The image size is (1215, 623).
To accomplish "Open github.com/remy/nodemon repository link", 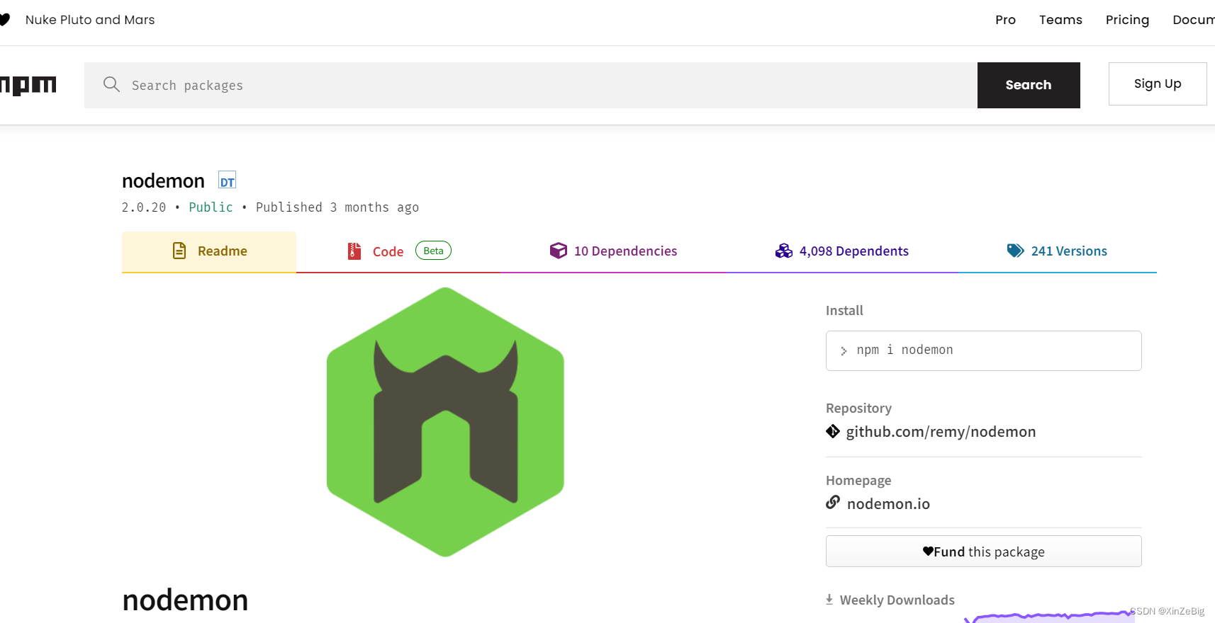I will pos(941,432).
